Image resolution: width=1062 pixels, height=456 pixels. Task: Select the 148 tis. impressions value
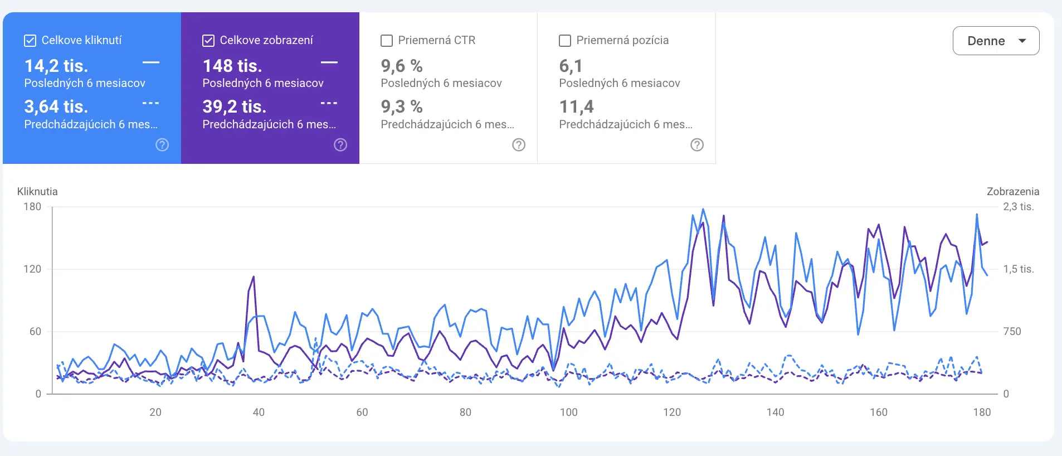pos(232,66)
